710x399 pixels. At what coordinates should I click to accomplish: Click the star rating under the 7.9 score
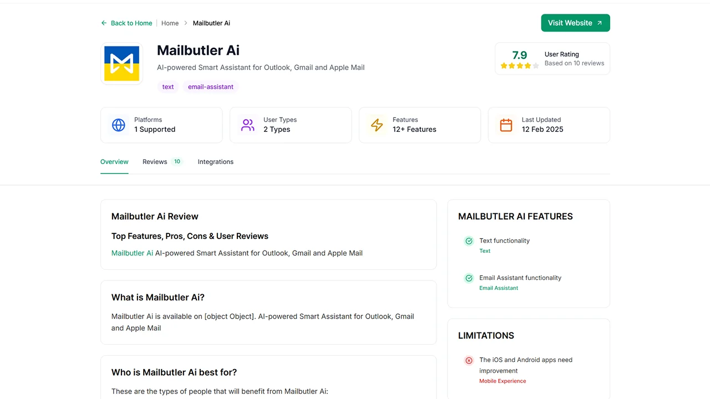tap(520, 65)
